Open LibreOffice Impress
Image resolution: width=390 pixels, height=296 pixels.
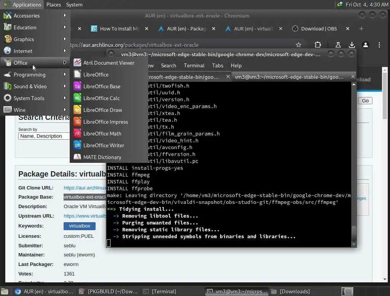109,122
